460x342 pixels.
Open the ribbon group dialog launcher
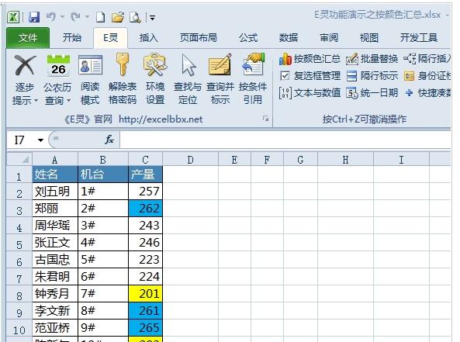coord(265,119)
